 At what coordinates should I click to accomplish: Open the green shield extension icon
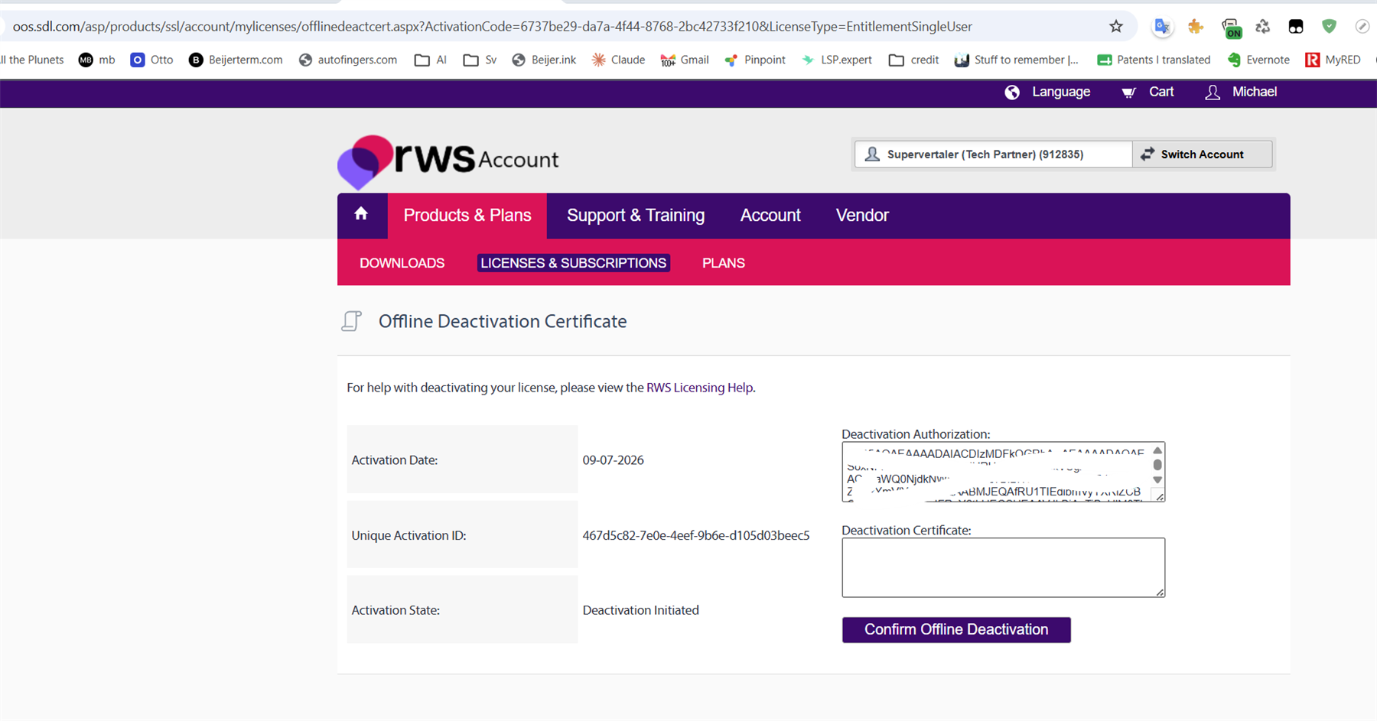pos(1330,27)
